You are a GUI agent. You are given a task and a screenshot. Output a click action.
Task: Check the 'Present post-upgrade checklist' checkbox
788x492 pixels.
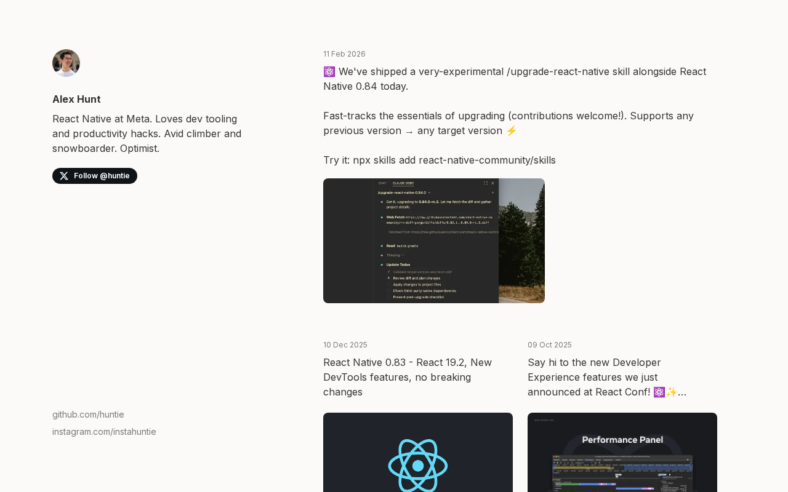[x=389, y=297]
